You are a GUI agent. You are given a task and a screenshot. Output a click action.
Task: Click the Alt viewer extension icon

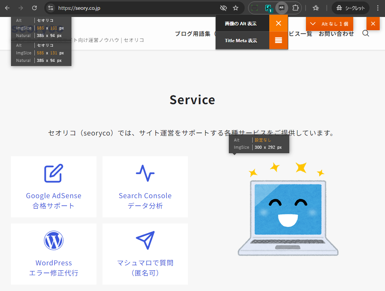coord(281,8)
